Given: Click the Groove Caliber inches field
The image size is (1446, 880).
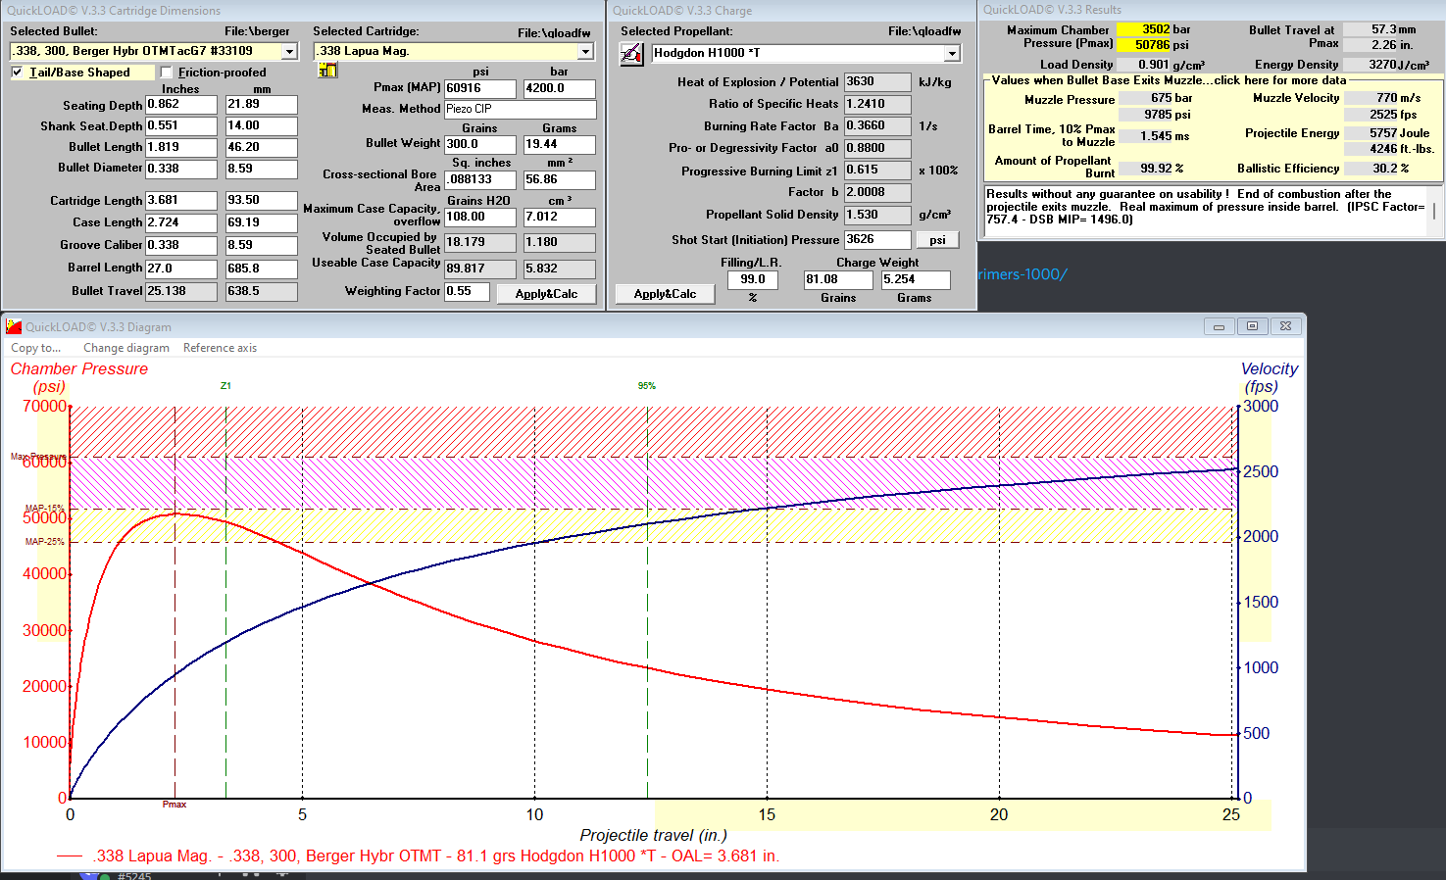Looking at the screenshot, I should click(x=181, y=245).
